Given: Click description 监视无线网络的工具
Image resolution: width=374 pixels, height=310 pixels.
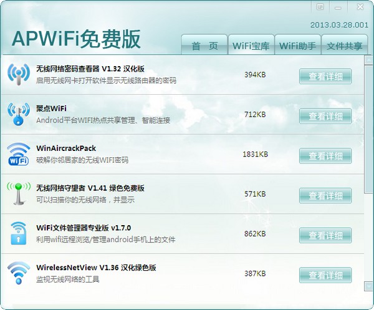Looking at the screenshot, I should pyautogui.click(x=68, y=279).
